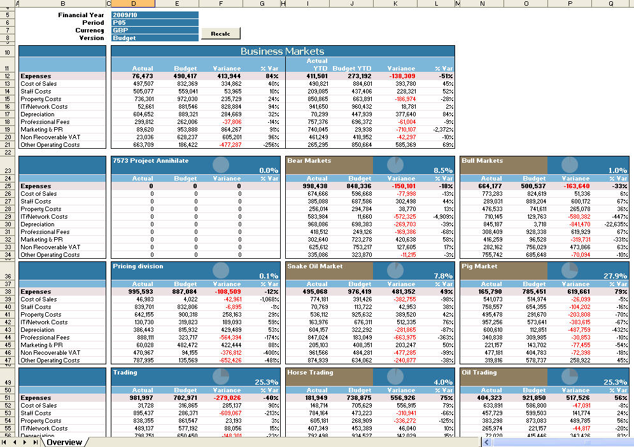
Task: Select the Financial Year 2009/10 cell
Action: click(155, 15)
